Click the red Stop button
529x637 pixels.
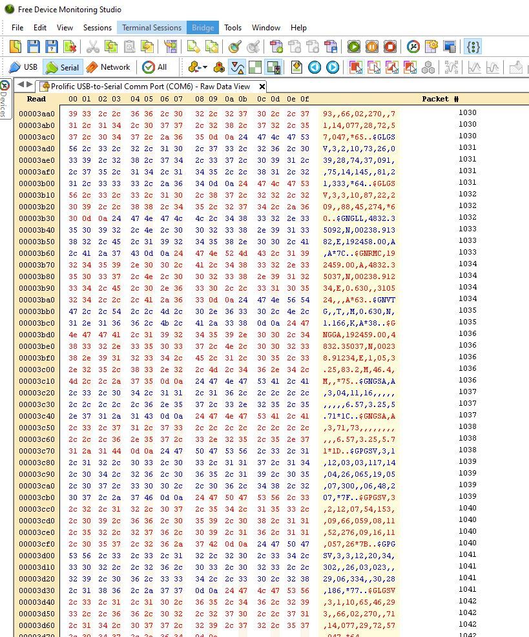pos(390,47)
